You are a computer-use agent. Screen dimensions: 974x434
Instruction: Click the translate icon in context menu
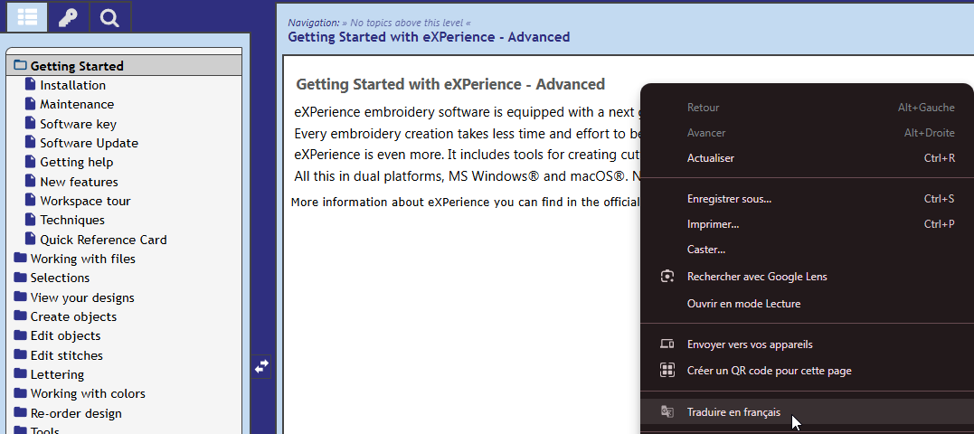[667, 412]
